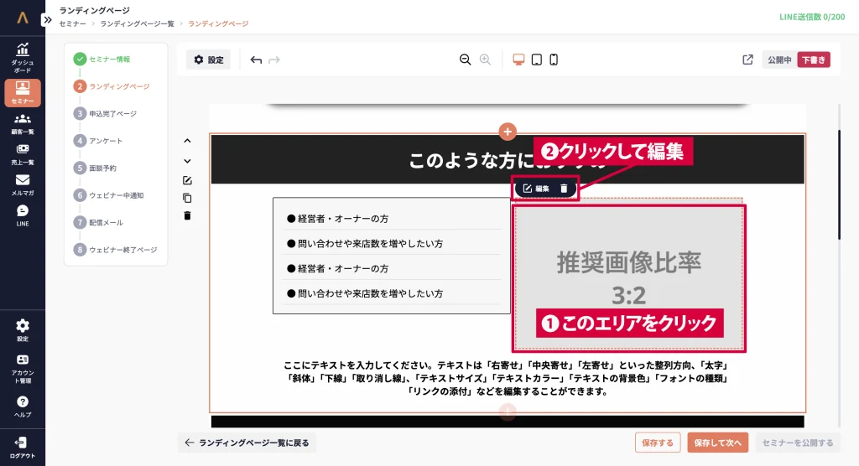Switch to smartphone preview icon
Screen dimensions: 859x466
click(554, 60)
